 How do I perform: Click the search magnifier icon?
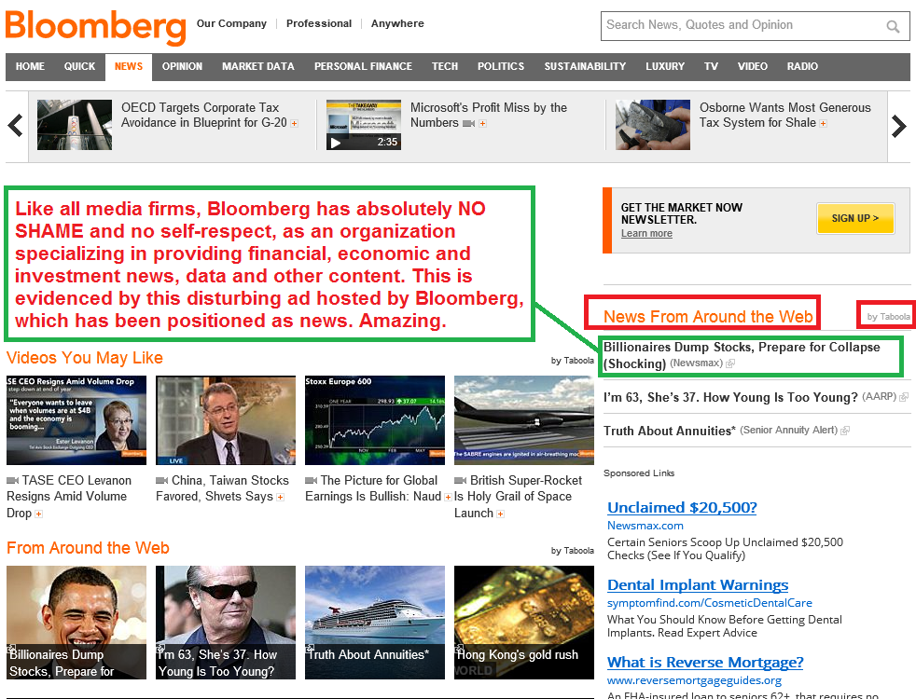pyautogui.click(x=892, y=26)
